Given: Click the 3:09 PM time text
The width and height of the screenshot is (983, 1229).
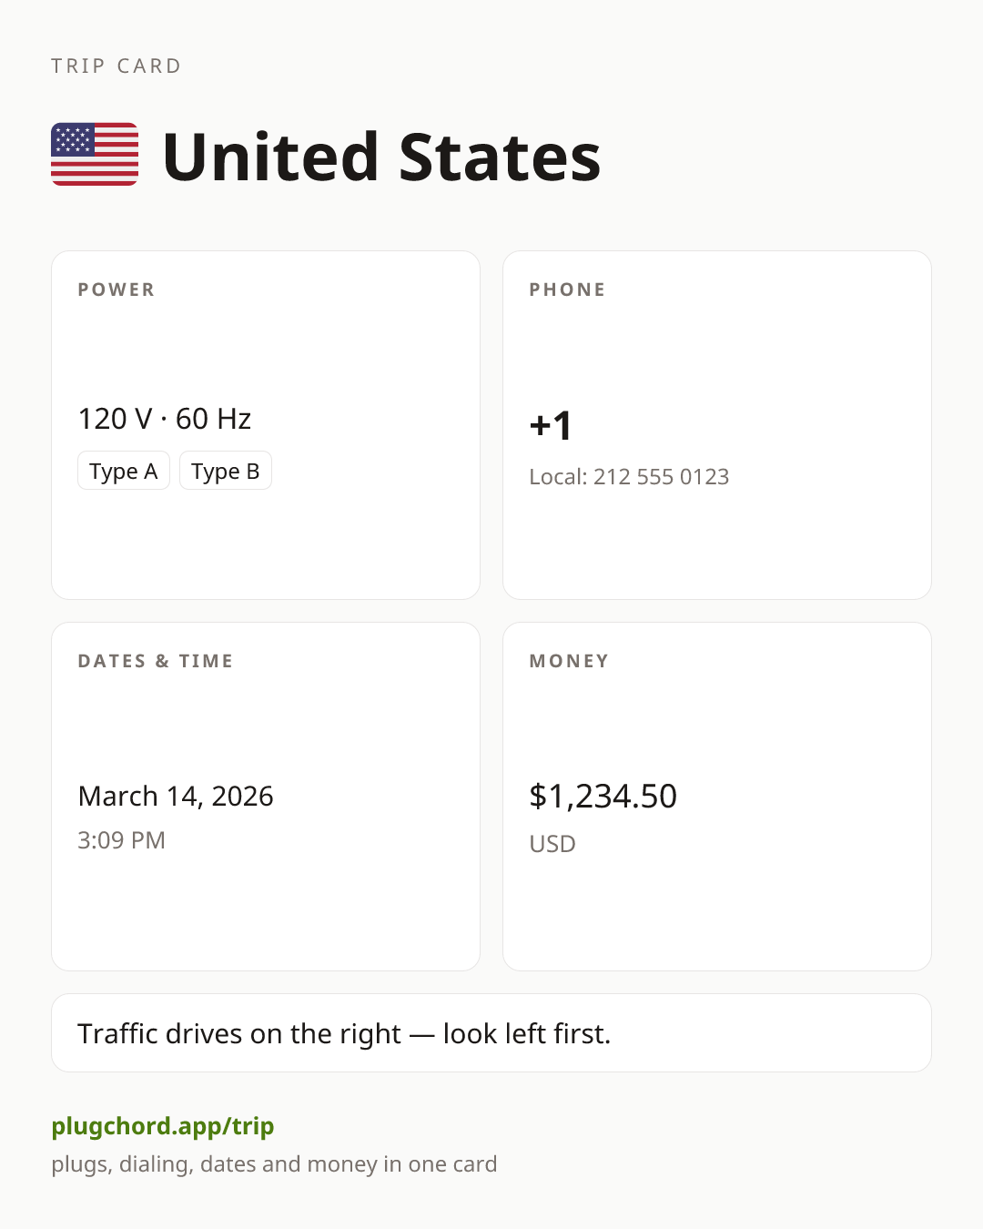Looking at the screenshot, I should (x=121, y=840).
